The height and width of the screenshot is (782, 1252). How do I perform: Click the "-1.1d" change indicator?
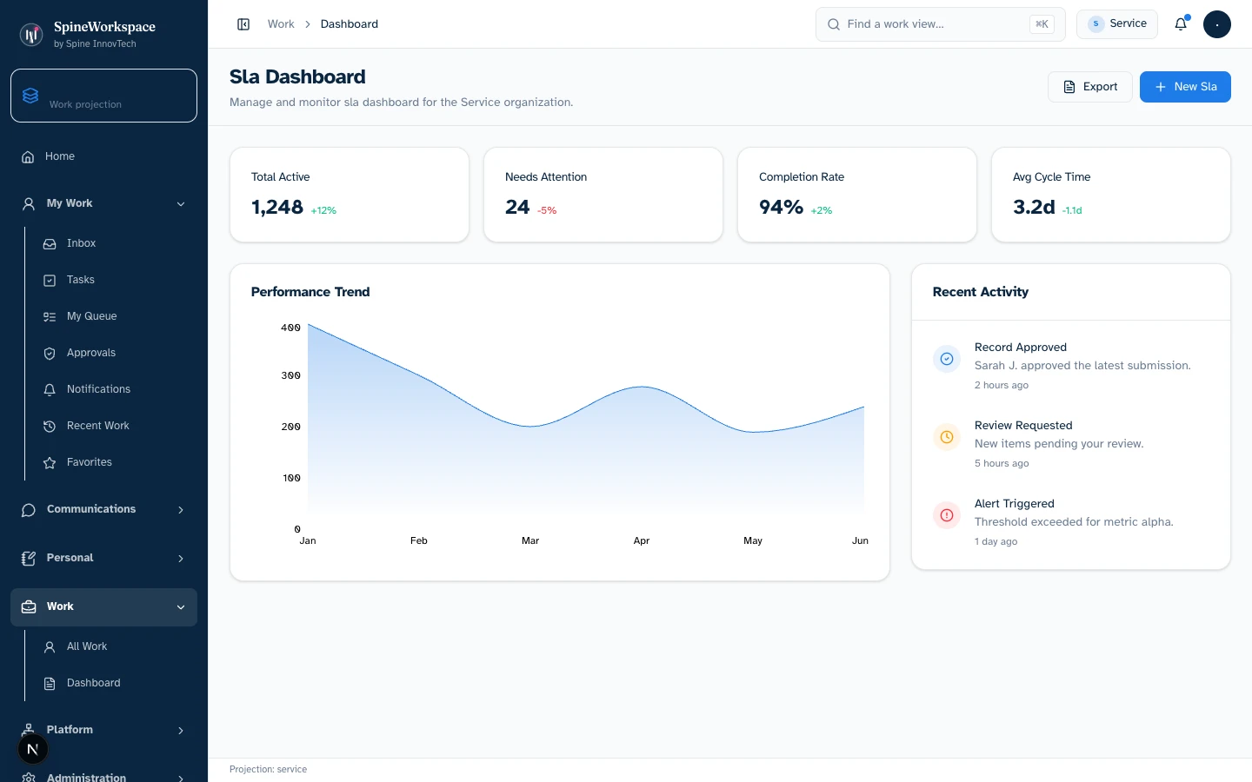(1072, 210)
